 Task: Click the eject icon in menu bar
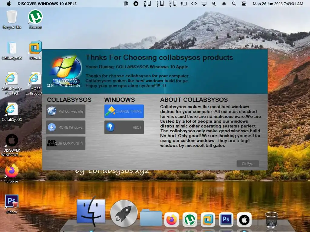tap(224, 4)
